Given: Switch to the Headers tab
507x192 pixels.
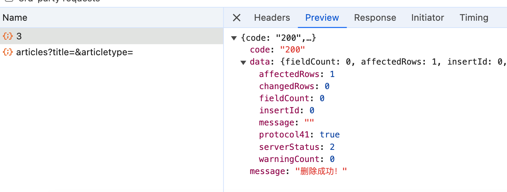Looking at the screenshot, I should click(272, 18).
